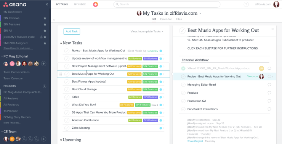The image size is (282, 144).
Task: Mark Best Music Apps for Working Out task complete
Action: click(x=182, y=31)
